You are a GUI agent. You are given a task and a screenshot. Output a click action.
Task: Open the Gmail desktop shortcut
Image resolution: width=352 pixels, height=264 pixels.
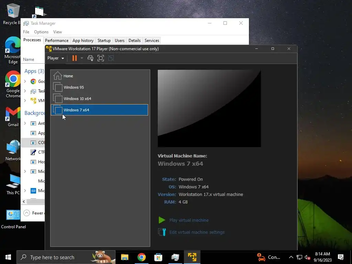pyautogui.click(x=13, y=117)
